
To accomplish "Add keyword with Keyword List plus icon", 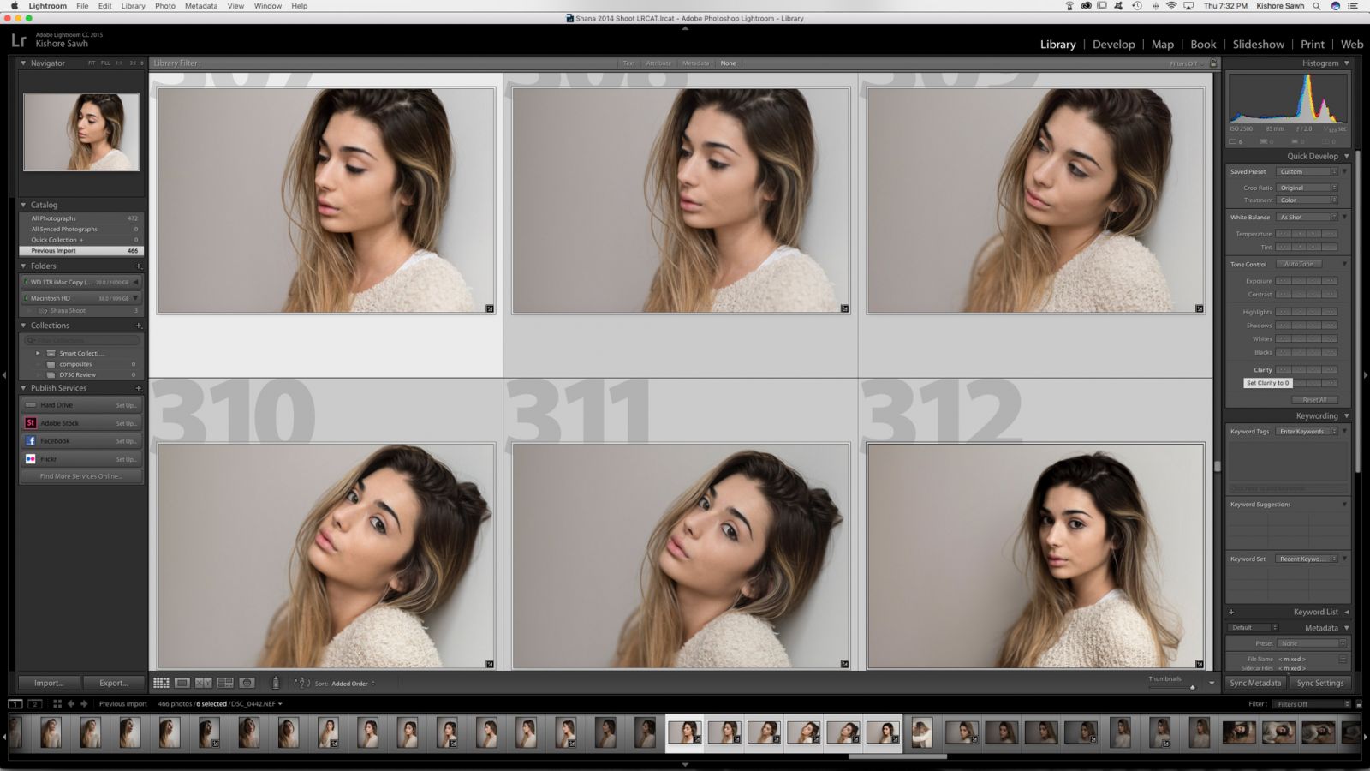I will coord(1231,612).
